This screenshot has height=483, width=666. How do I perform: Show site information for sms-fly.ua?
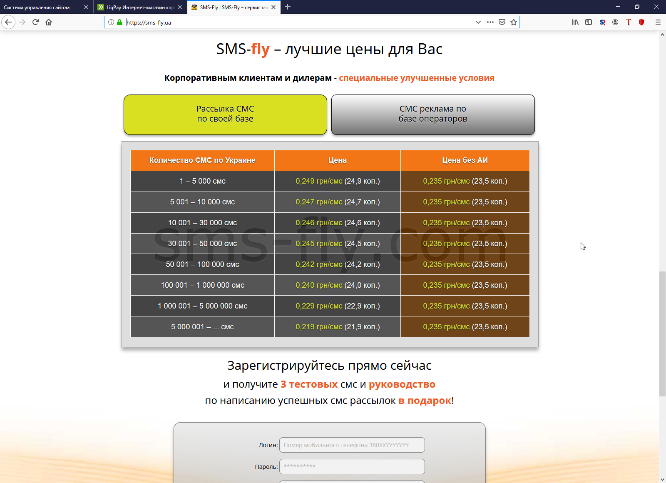[x=111, y=22]
